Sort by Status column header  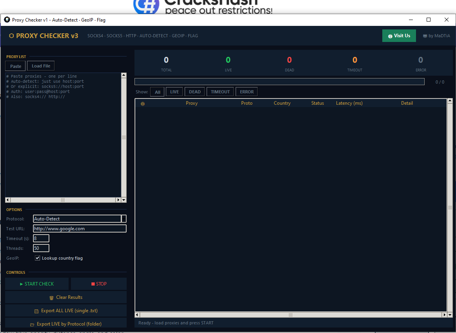(317, 103)
